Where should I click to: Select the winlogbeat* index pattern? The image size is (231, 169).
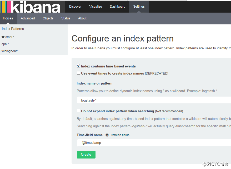coord(10,51)
